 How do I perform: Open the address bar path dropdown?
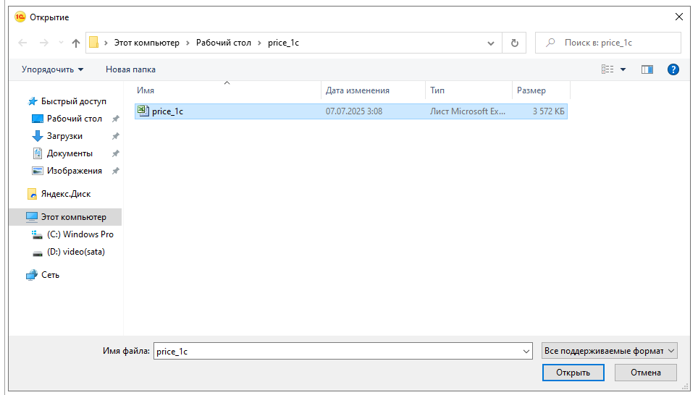pos(491,43)
